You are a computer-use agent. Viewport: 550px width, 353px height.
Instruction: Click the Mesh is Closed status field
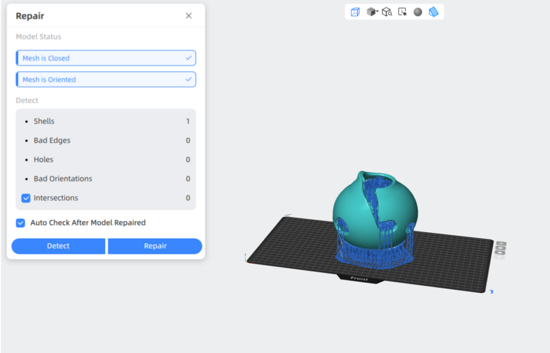(106, 58)
